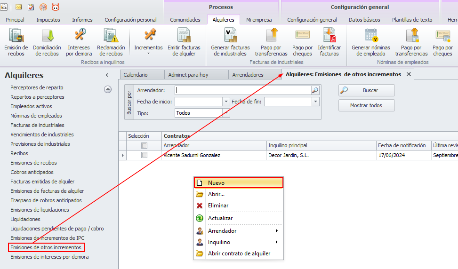Close the Emisiones de otros incrementos tab
Image resolution: width=458 pixels, height=269 pixels.
coord(409,74)
